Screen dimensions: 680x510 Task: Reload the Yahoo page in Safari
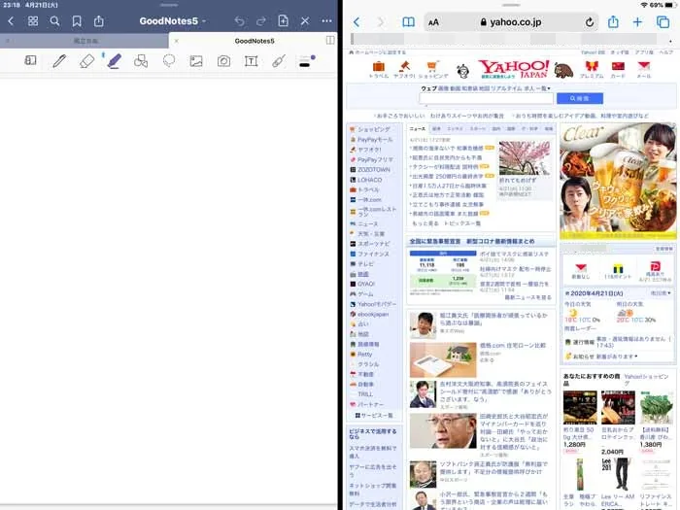click(x=589, y=22)
